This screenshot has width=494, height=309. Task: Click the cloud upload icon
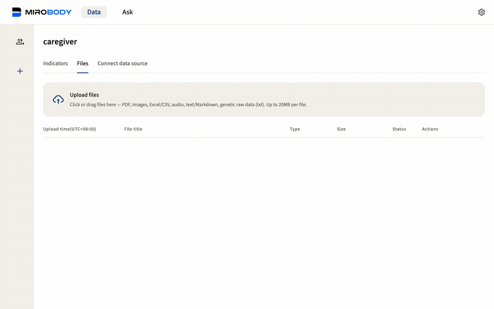58,100
